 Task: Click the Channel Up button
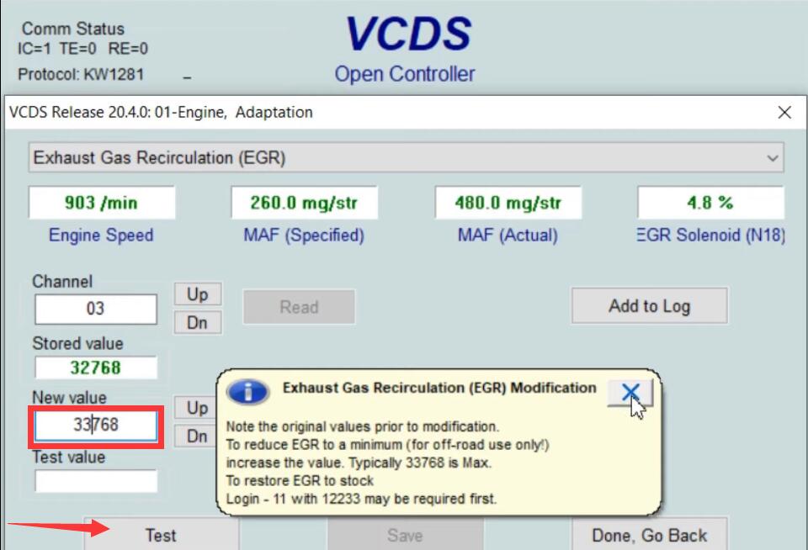(198, 294)
